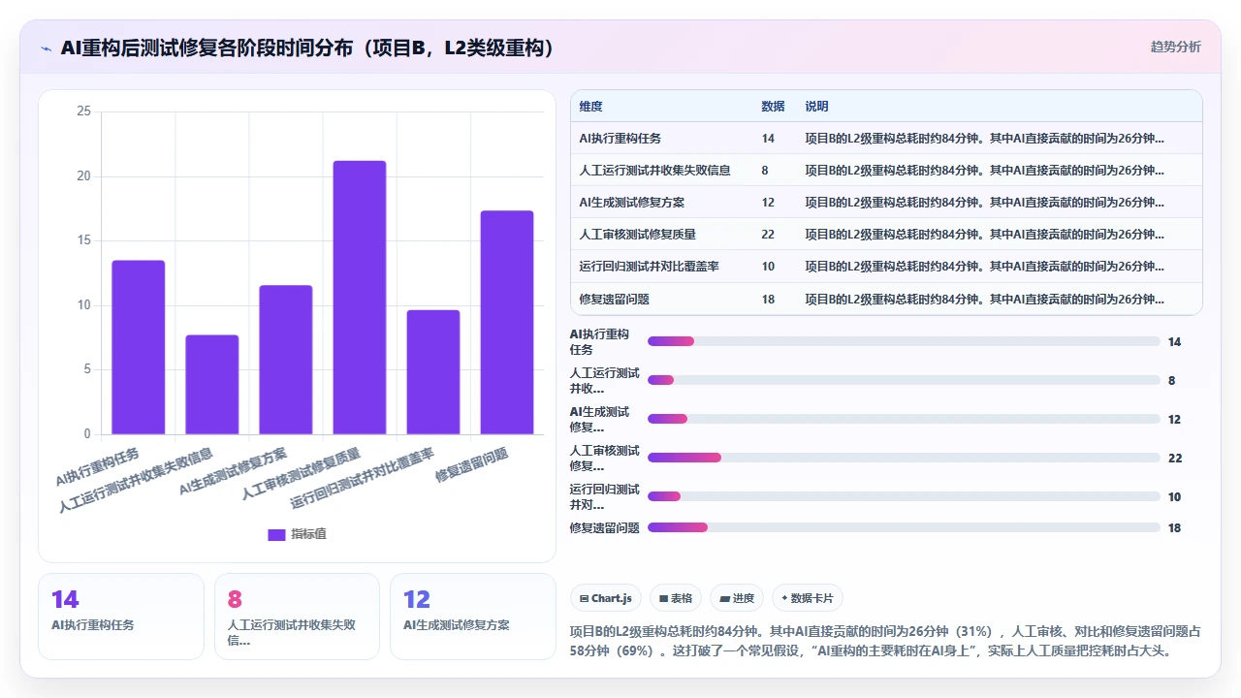Click value 22 in the table's 数据 column
Image resolution: width=1241 pixels, height=698 pixels.
768,235
